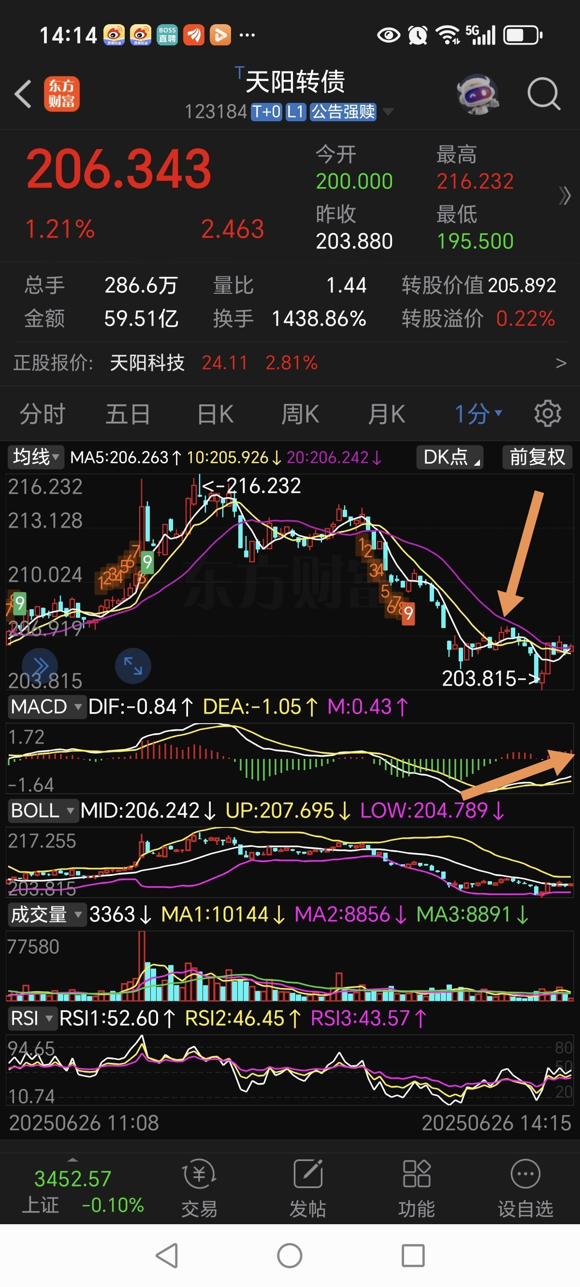Open 天阳科技 underlying stock quote row
Viewport: 580px width, 1287px height.
point(290,363)
